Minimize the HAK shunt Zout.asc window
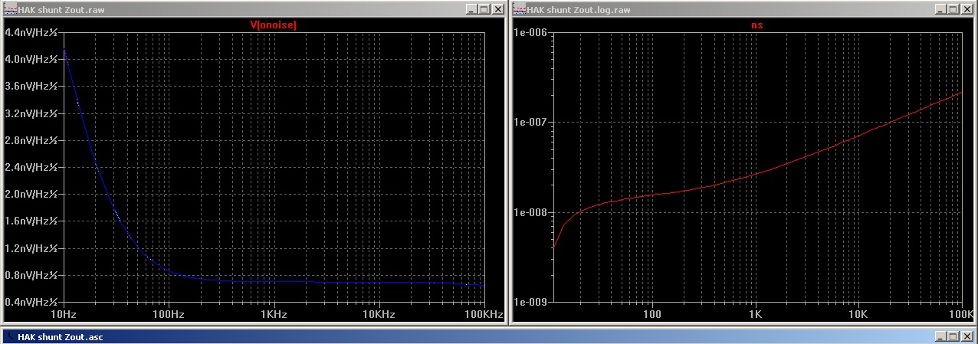Image resolution: width=978 pixels, height=344 pixels. pos(941,337)
